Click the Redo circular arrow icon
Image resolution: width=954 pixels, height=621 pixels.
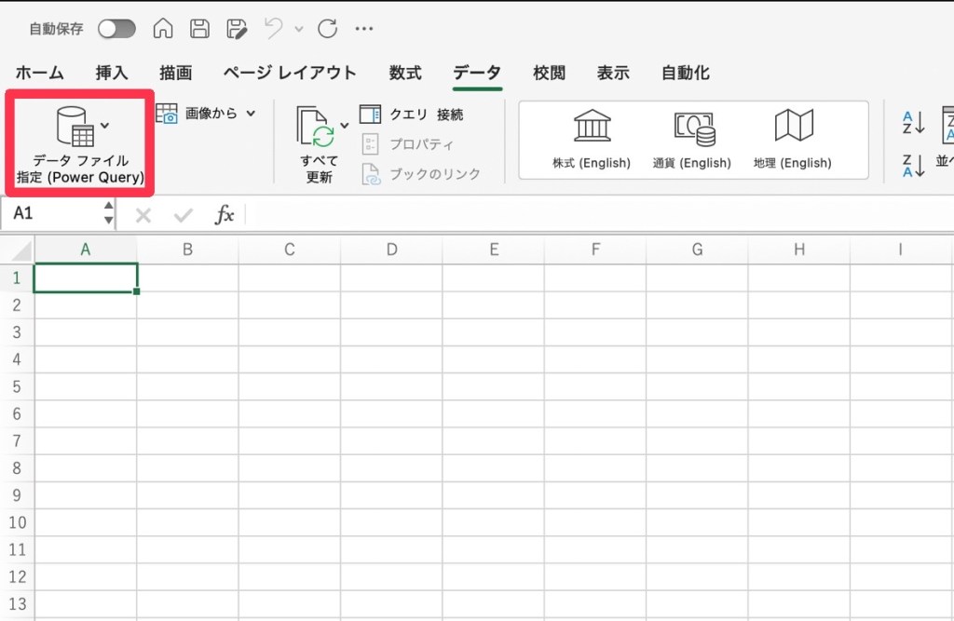327,29
